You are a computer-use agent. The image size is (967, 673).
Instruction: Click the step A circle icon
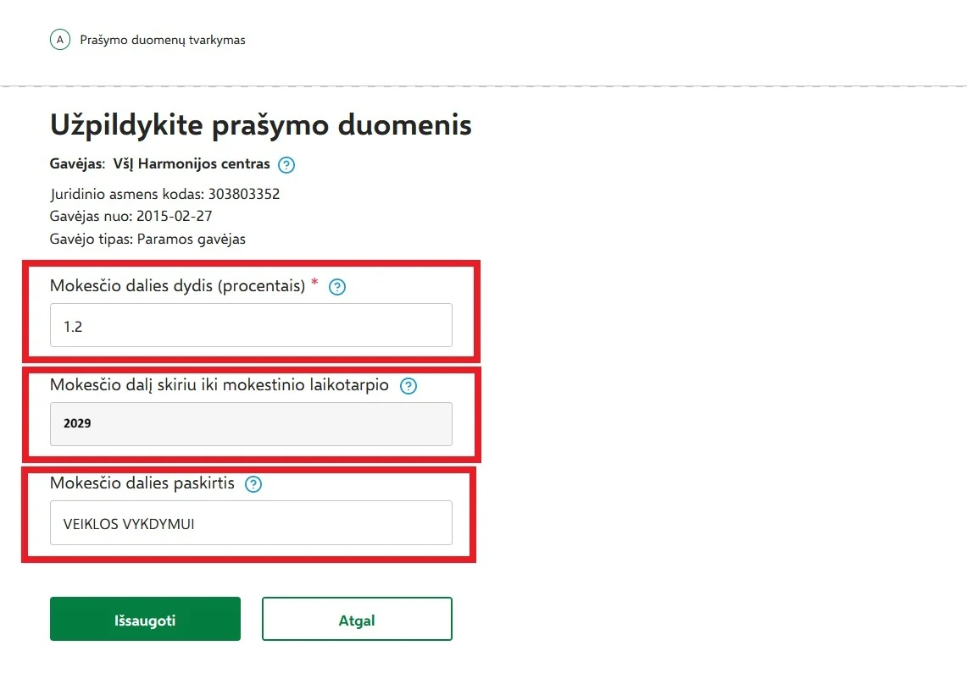(60, 40)
